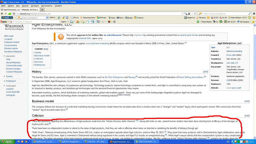
Task: Click the search magnifier in the mail.ru search box
Action: [250, 14]
